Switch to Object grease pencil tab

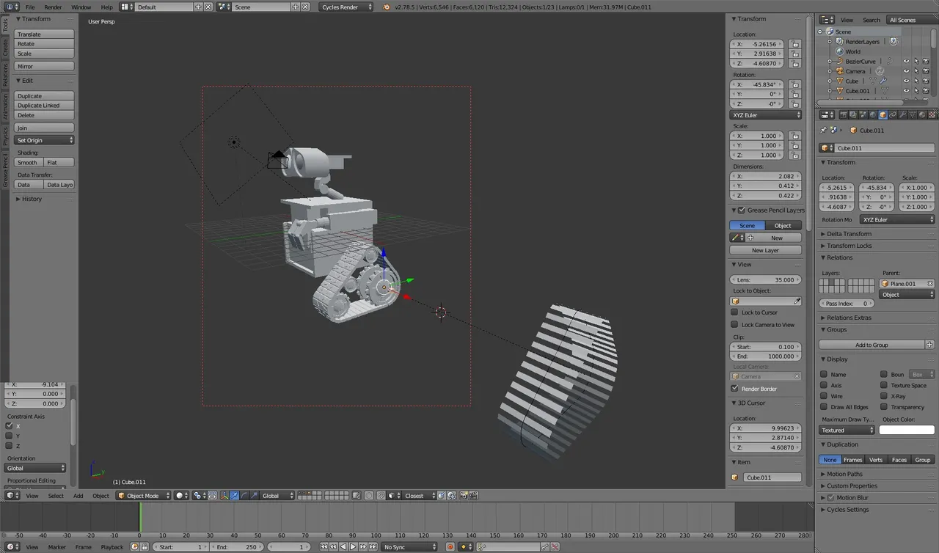pos(783,226)
